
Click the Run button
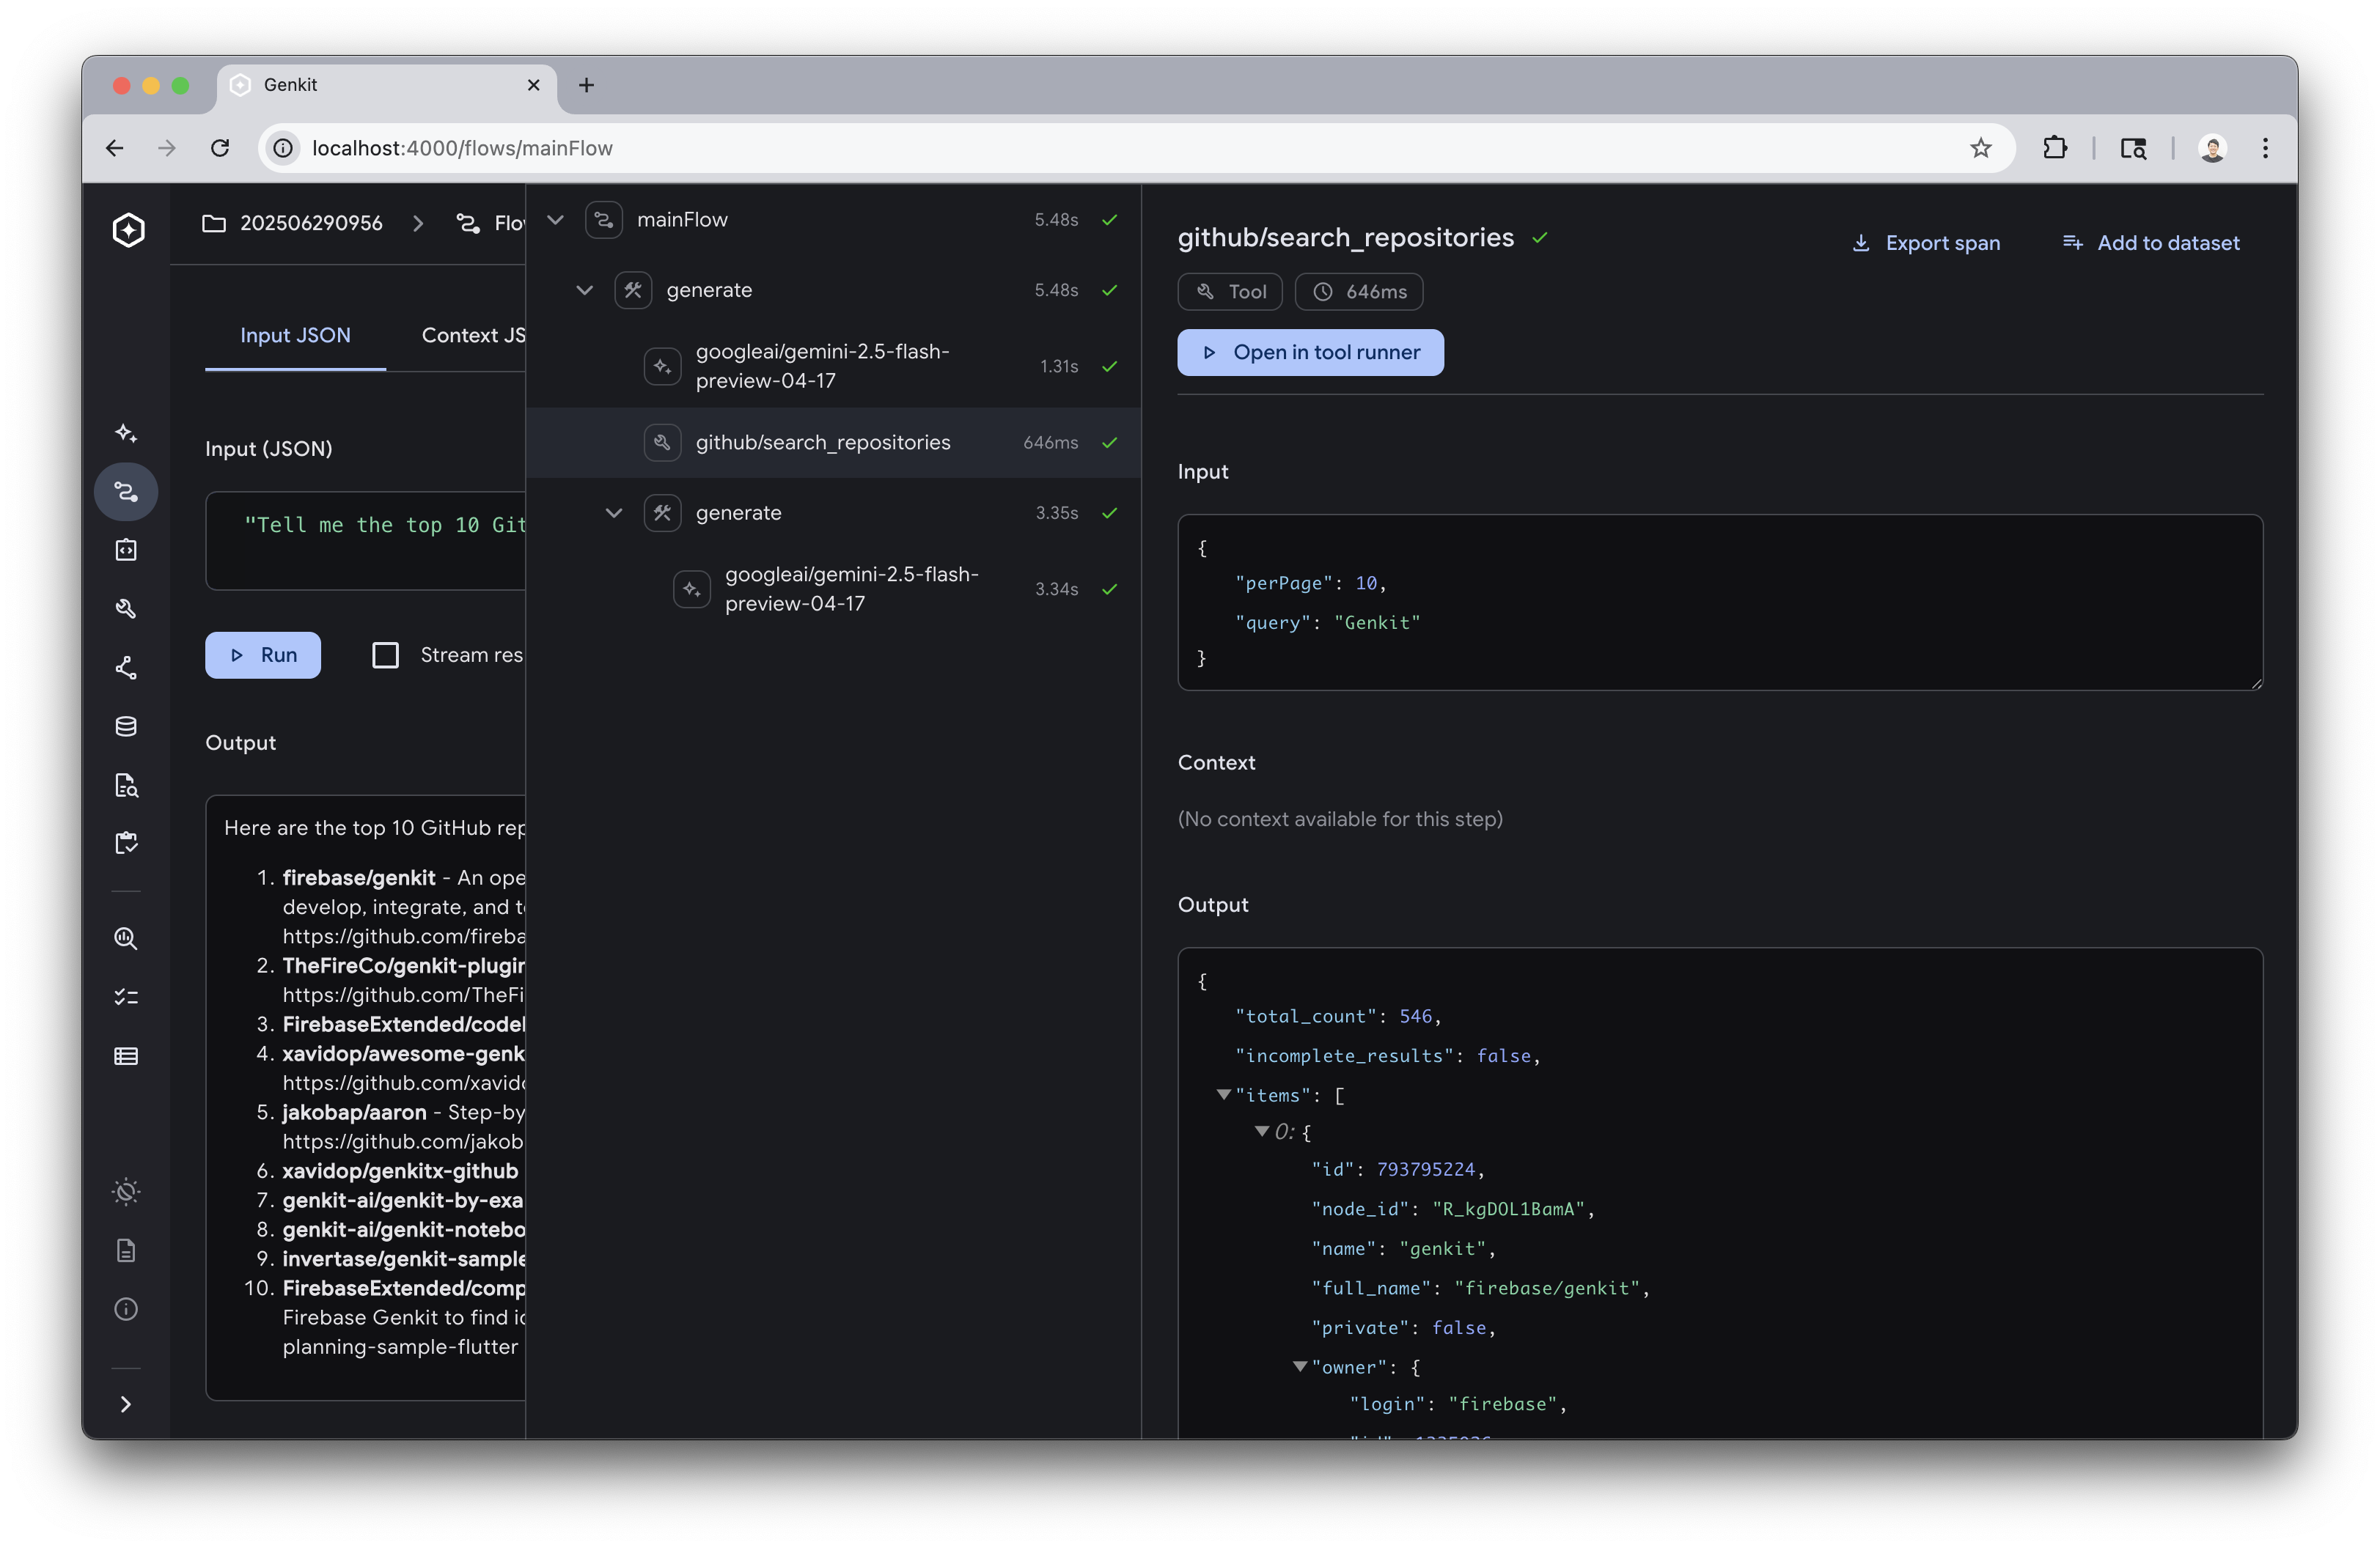pos(263,655)
